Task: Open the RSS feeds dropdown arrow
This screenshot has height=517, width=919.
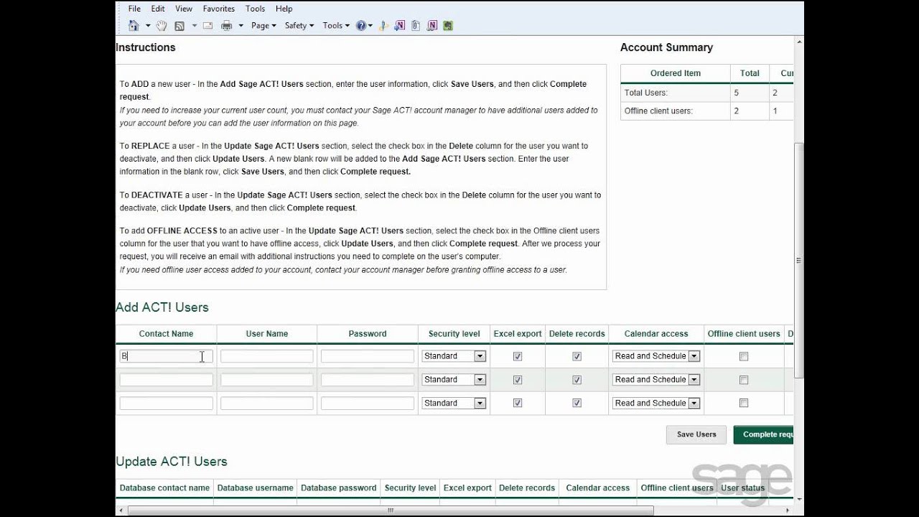Action: (194, 26)
